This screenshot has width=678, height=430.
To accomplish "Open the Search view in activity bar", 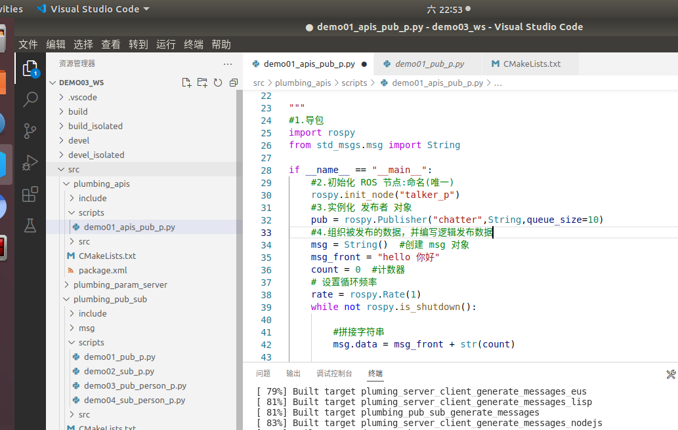I will coord(30,99).
